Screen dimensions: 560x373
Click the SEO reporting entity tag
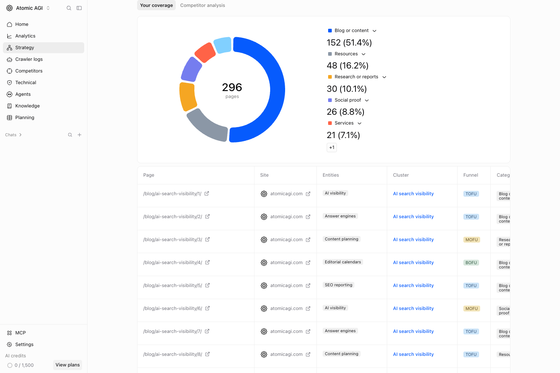338,285
